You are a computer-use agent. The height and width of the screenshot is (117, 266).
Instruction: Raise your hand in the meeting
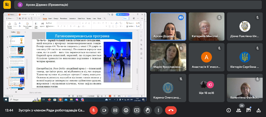coord(147,110)
